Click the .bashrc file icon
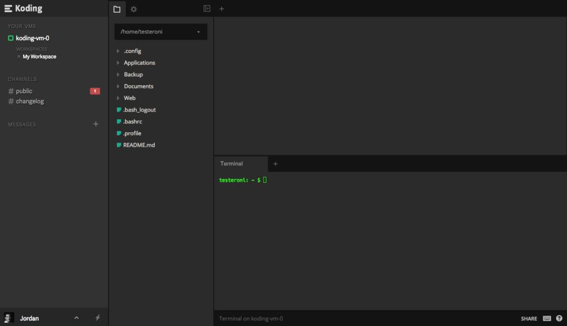This screenshot has height=326, width=567. tap(119, 121)
